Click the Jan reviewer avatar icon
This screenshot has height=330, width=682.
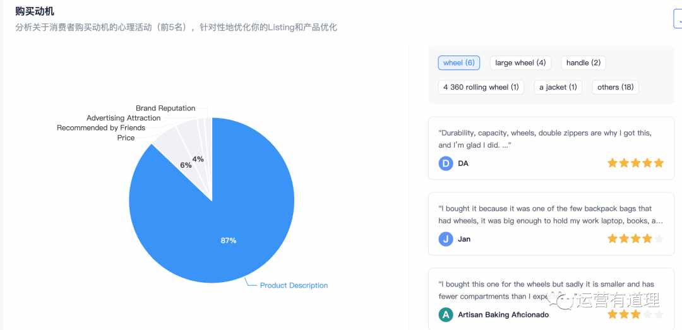446,239
